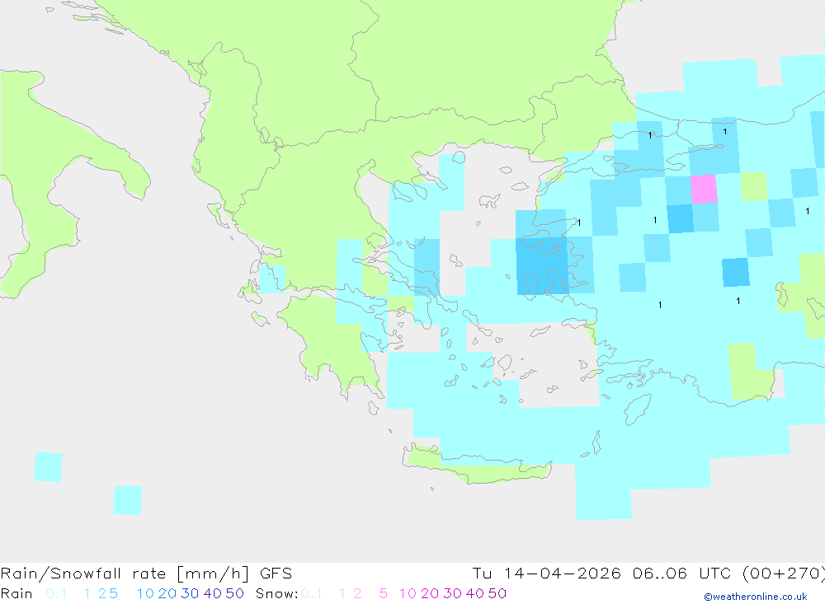Select the snow legend value 40
825x604 pixels.
pos(475,593)
